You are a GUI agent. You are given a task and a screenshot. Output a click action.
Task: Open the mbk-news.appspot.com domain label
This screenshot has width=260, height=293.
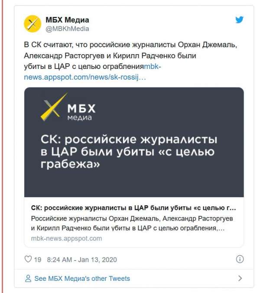[x=66, y=238]
